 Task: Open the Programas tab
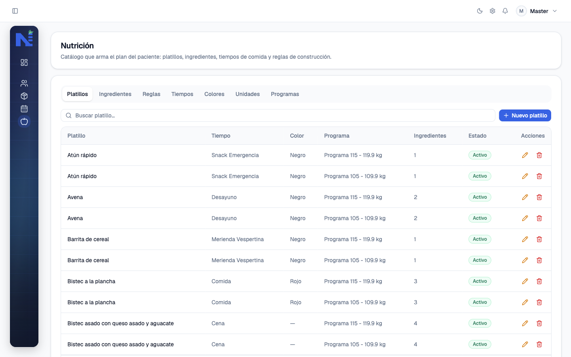(x=285, y=94)
